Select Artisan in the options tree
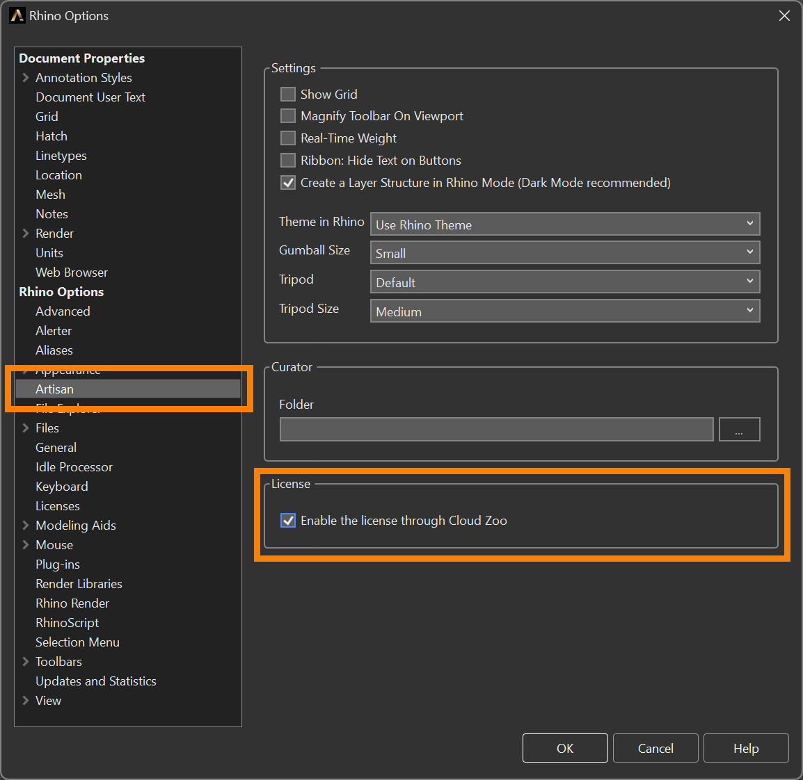Viewport: 803px width, 780px height. pos(55,389)
